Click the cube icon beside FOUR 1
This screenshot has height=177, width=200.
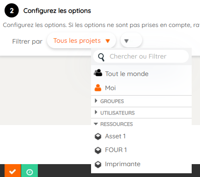[98, 150]
